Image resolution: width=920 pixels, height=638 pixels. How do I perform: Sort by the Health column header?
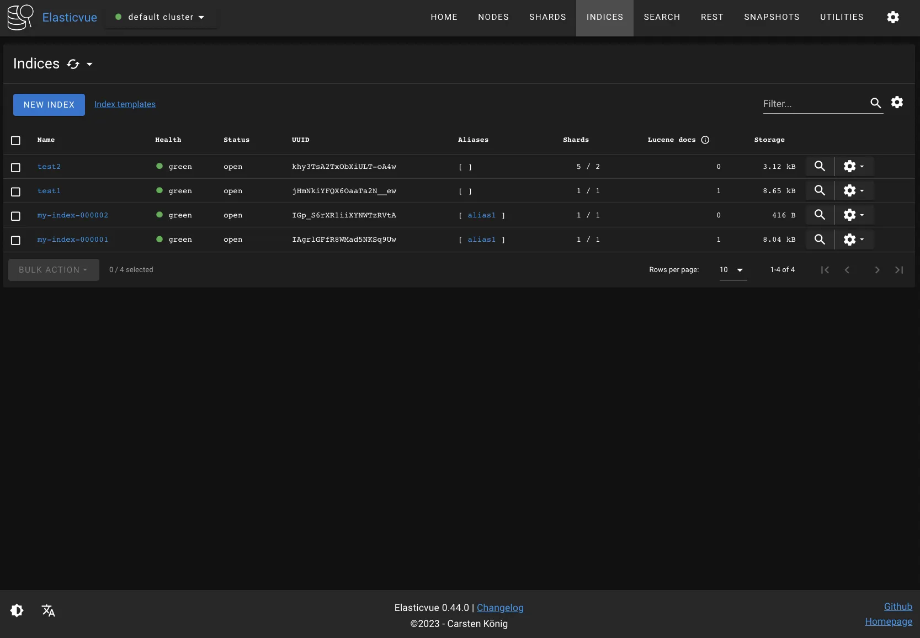[168, 140]
